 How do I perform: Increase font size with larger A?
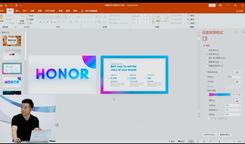70,17
